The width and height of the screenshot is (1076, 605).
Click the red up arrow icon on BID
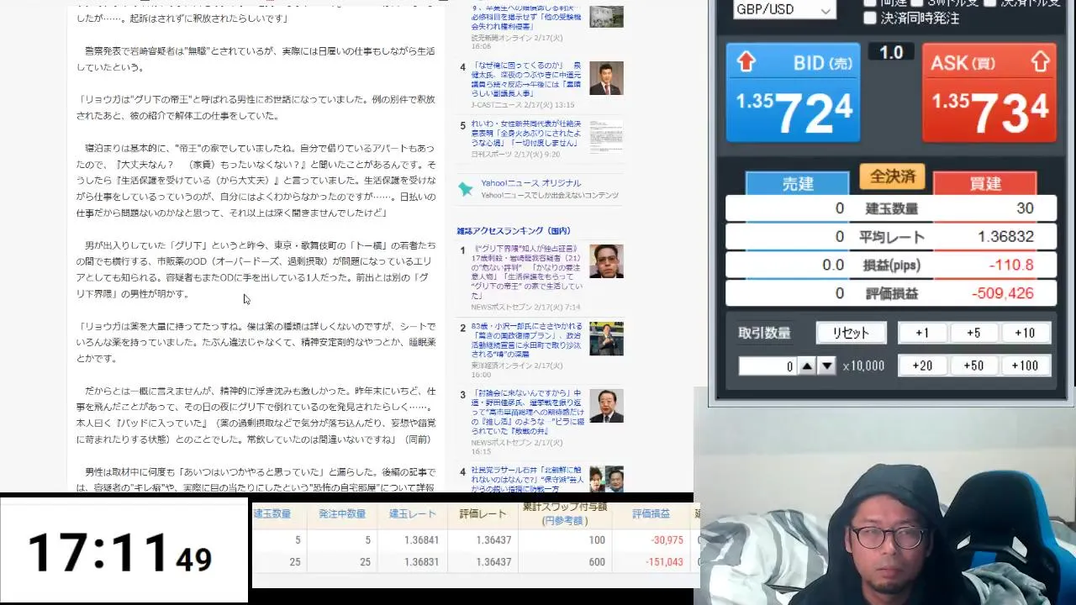pyautogui.click(x=746, y=61)
